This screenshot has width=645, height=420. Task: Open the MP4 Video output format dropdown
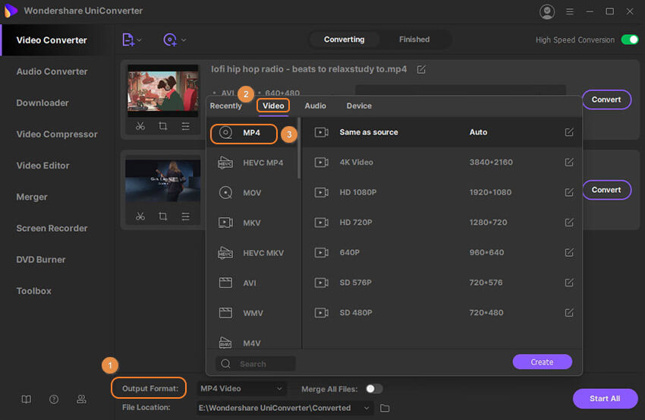click(x=241, y=388)
